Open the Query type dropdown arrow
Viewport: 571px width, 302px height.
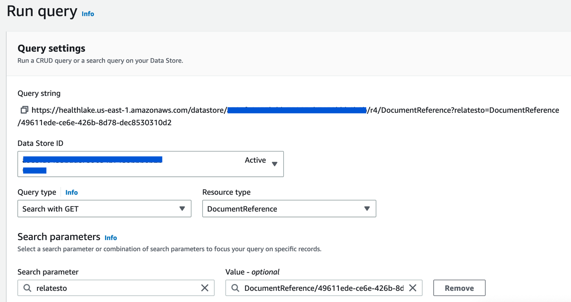pos(182,209)
